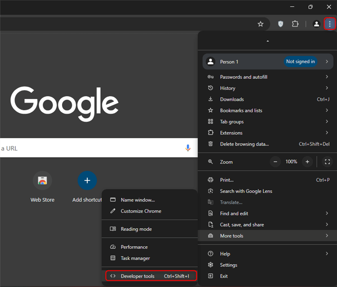Click the bookmark star icon in address bar
Screen dimensions: 337x287
[261, 24]
